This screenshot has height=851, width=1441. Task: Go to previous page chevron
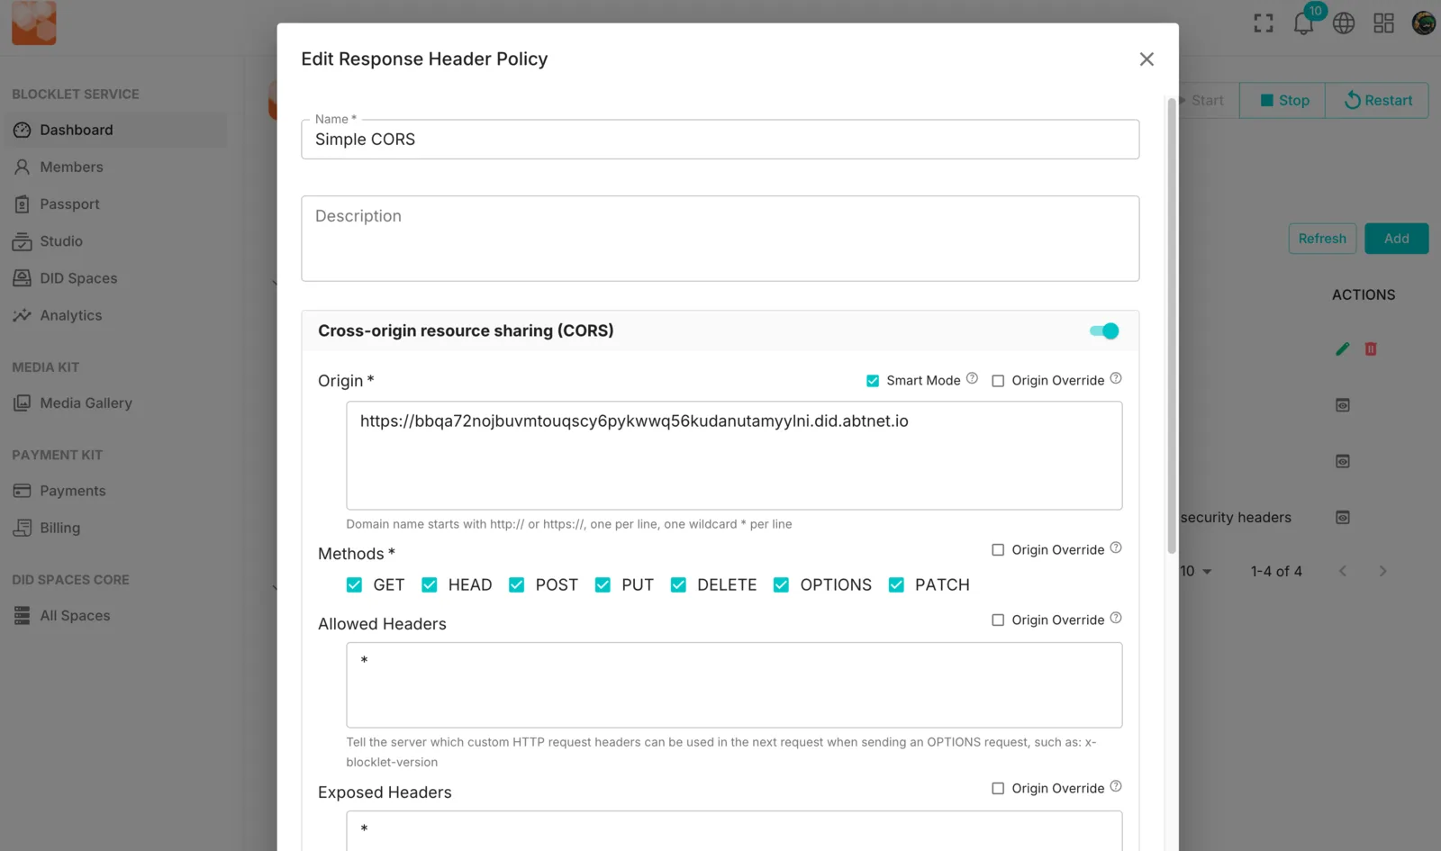(x=1343, y=571)
